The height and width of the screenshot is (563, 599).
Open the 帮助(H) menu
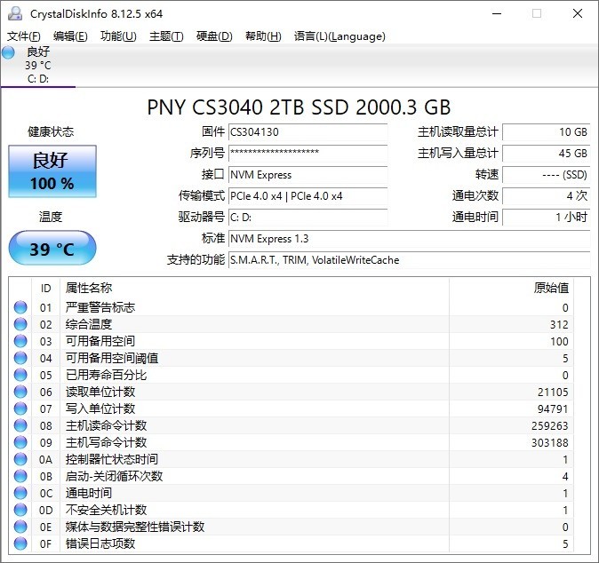tap(263, 36)
